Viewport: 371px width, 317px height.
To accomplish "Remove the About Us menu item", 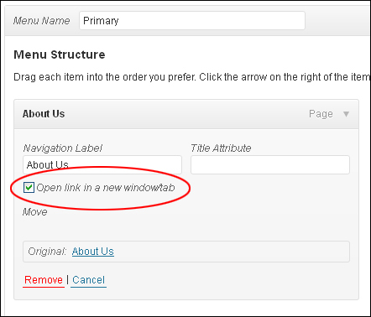I will [44, 280].
